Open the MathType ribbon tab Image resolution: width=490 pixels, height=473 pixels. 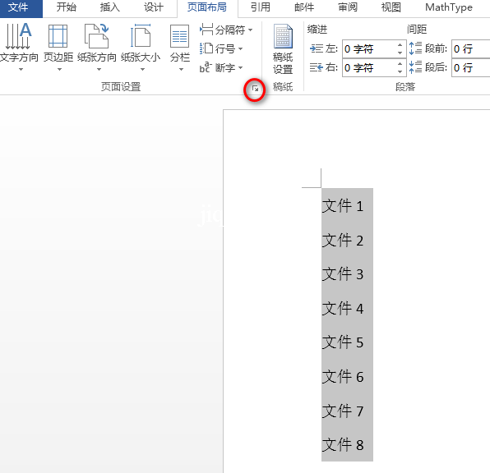click(449, 7)
